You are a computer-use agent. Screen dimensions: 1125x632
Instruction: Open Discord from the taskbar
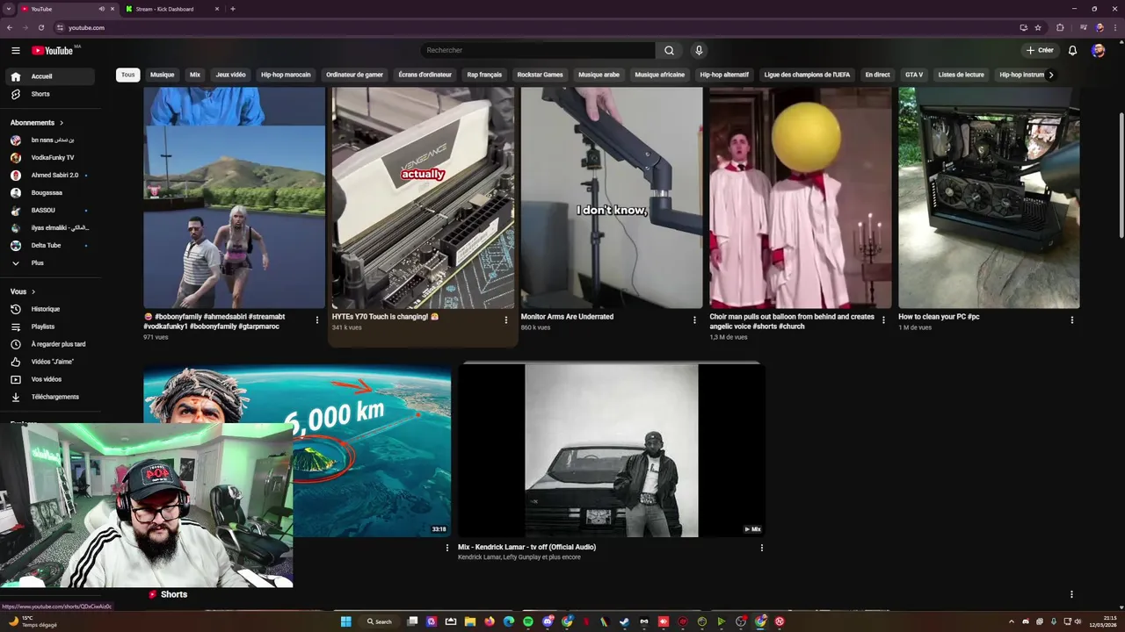[x=548, y=621]
